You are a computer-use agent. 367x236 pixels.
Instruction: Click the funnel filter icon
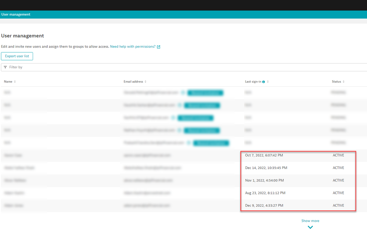point(5,67)
